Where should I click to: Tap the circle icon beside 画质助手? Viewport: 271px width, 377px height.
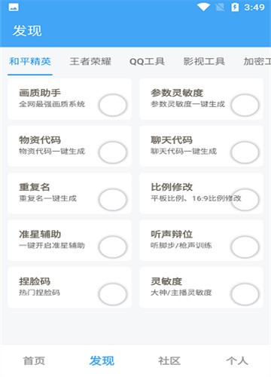point(113,105)
